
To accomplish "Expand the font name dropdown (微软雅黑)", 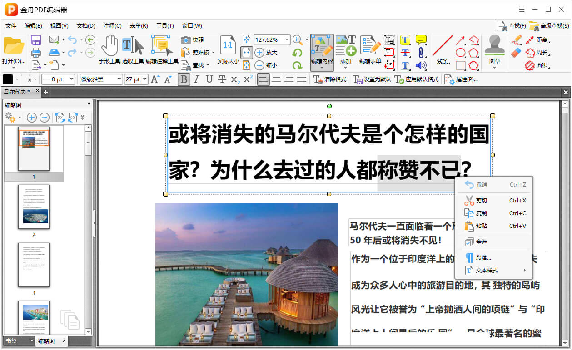I will pos(119,79).
